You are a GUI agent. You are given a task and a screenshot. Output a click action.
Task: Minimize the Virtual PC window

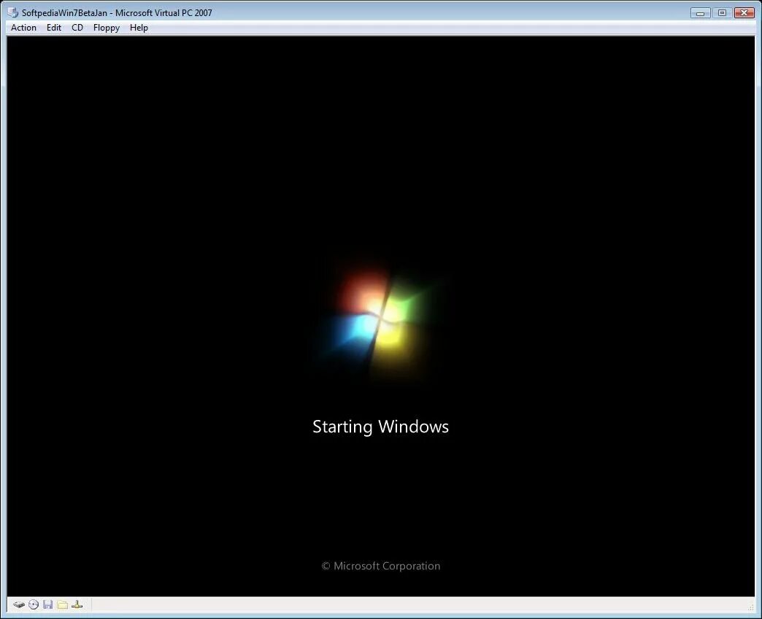[700, 12]
